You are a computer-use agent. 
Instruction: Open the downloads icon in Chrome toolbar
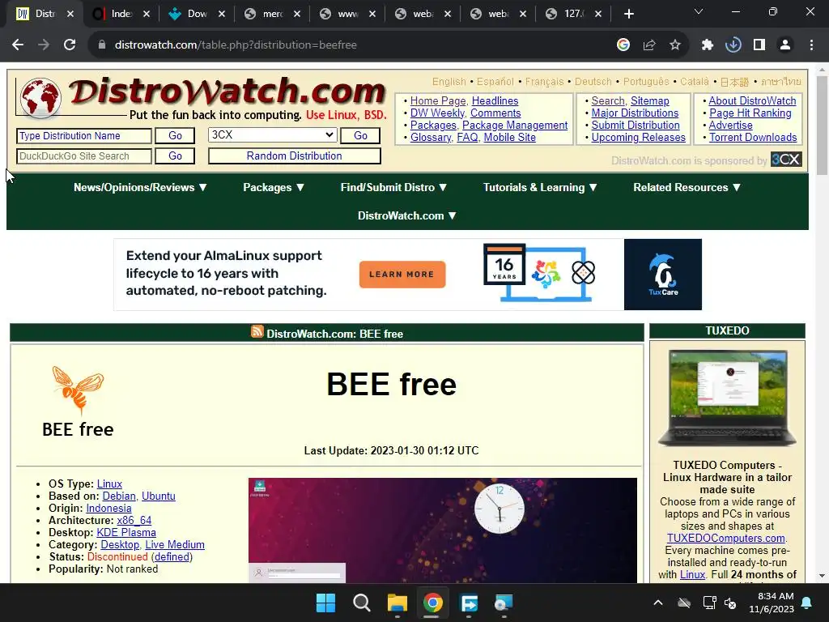click(733, 45)
